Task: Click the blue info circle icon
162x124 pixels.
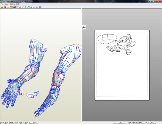Action: click(x=40, y=7)
